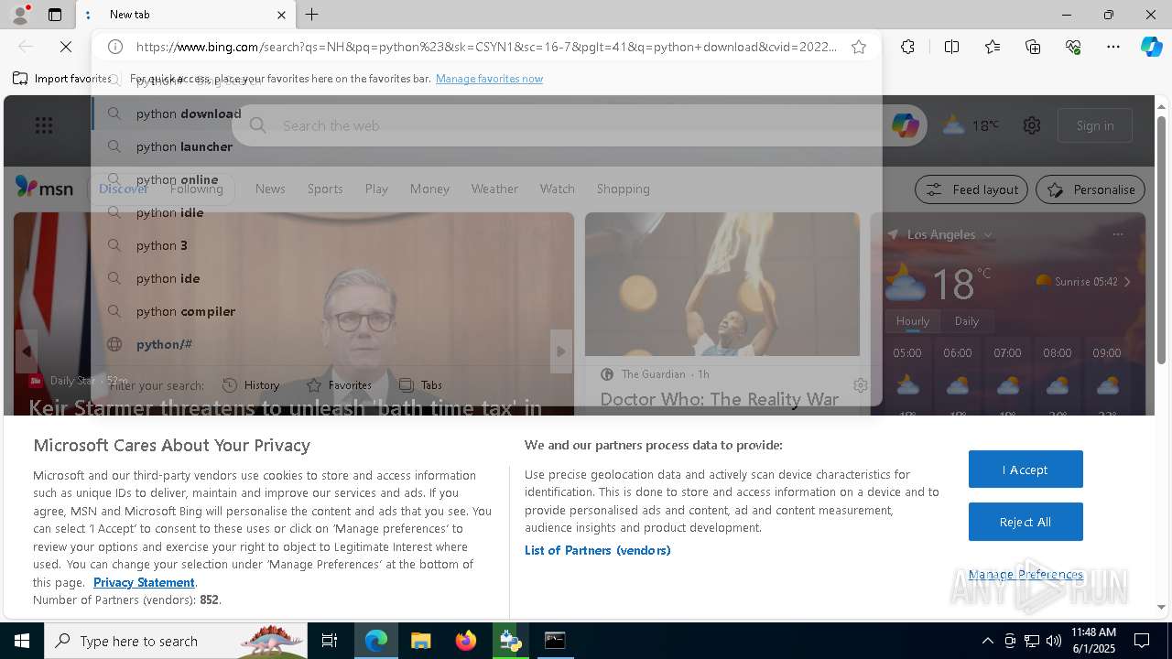This screenshot has width=1172, height=659.
Task: Expand Sunrise 05:42 details arrow
Action: pos(1127,282)
